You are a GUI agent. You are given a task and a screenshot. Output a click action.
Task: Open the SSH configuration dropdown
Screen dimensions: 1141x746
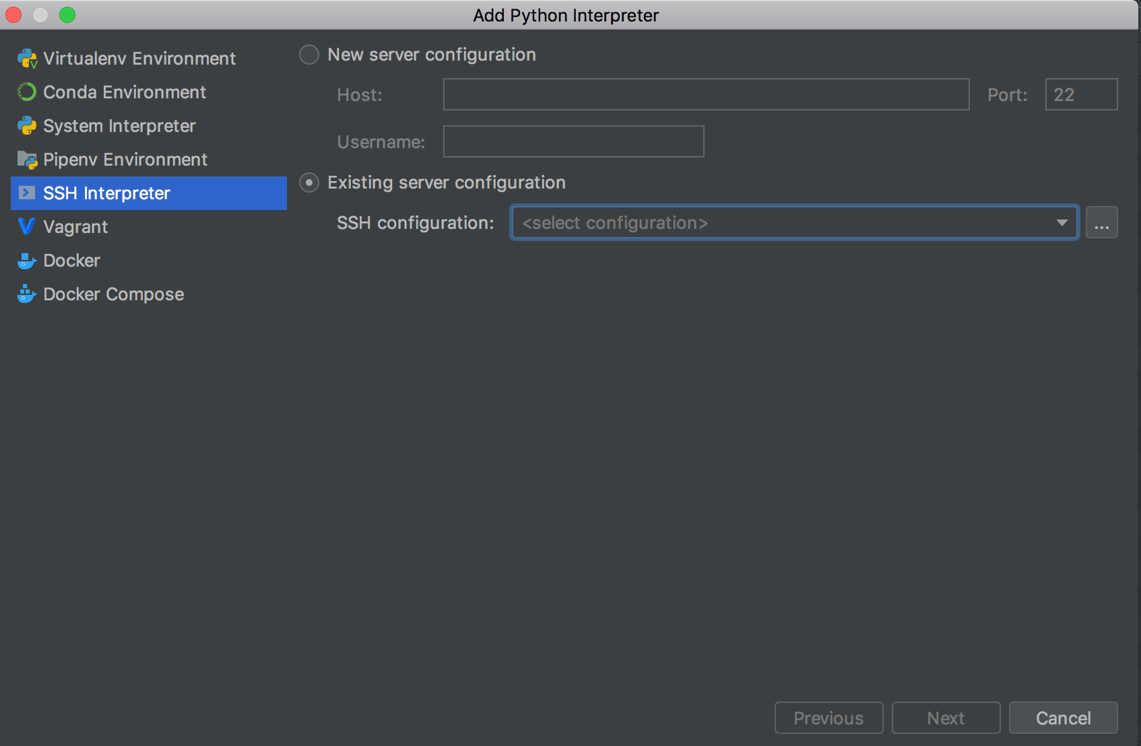click(x=795, y=223)
